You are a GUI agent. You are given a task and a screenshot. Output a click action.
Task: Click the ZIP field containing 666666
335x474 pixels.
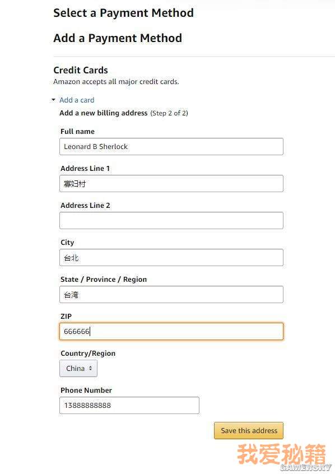click(x=171, y=331)
